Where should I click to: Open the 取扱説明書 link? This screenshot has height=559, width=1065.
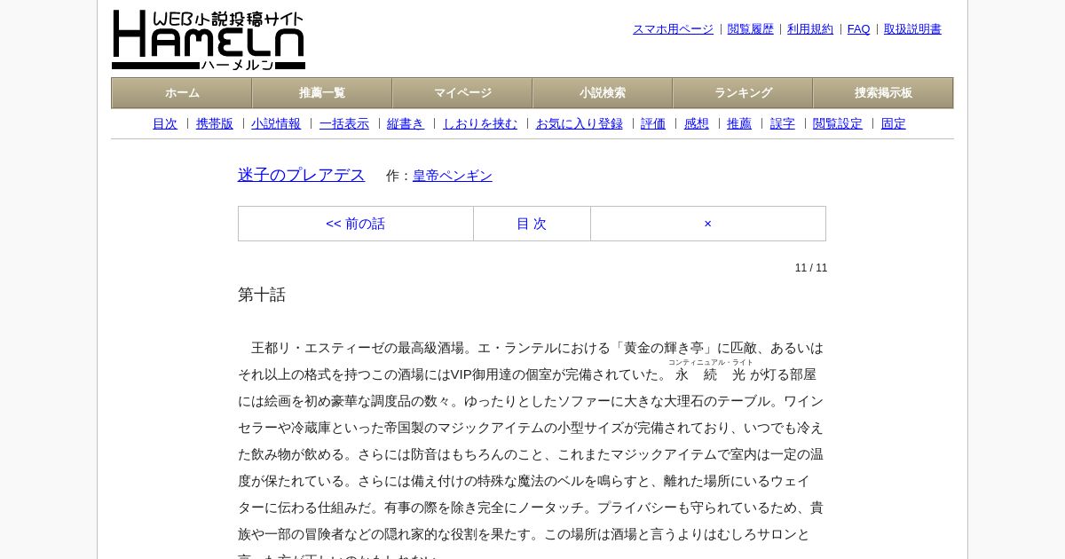coord(912,29)
